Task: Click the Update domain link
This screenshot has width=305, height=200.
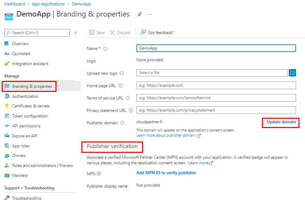Action: [281, 122]
